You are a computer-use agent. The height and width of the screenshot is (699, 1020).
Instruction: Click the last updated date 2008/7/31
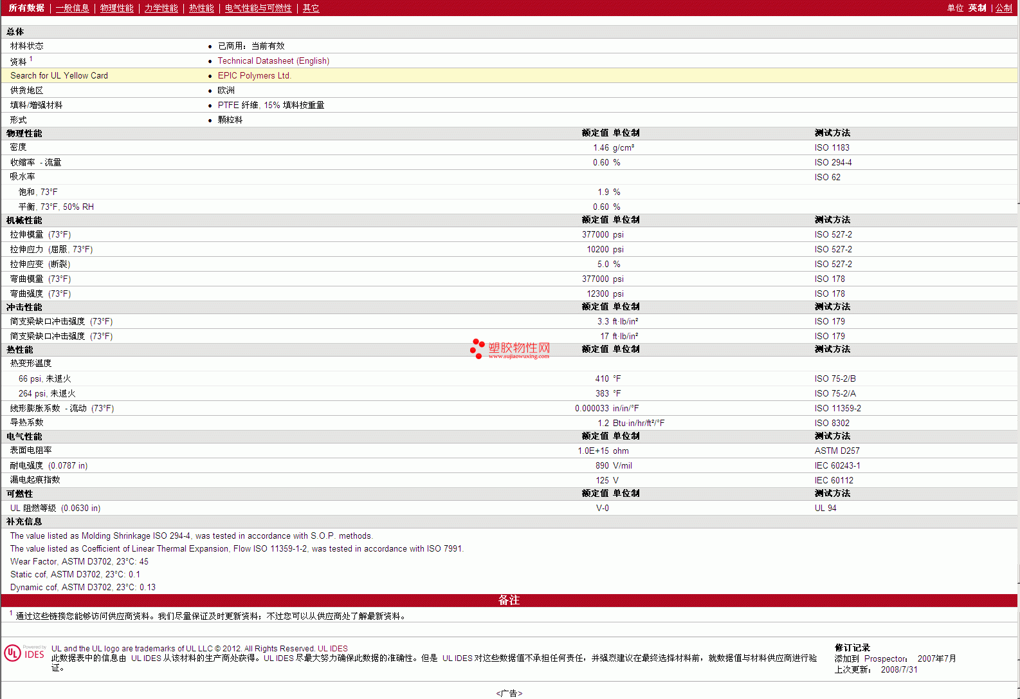point(899,669)
